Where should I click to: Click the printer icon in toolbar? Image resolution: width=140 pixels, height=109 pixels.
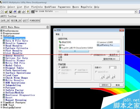19,12
